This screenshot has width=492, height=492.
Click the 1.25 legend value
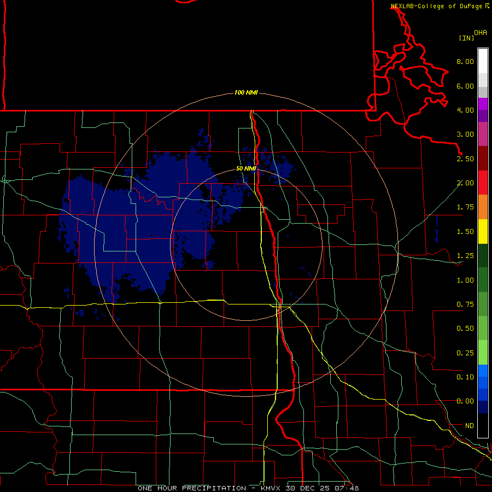click(x=465, y=256)
